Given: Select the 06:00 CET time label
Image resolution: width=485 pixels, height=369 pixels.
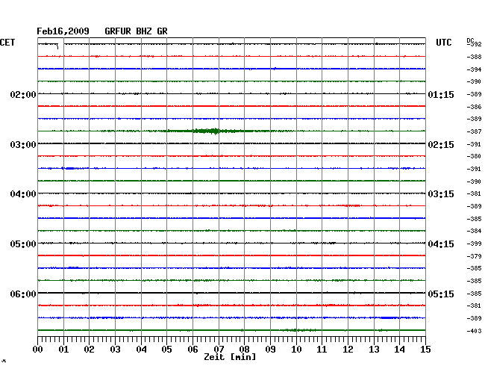Looking at the screenshot, I should (23, 294).
